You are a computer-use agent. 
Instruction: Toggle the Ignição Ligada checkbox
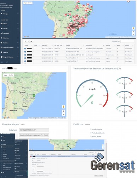(91, 129)
